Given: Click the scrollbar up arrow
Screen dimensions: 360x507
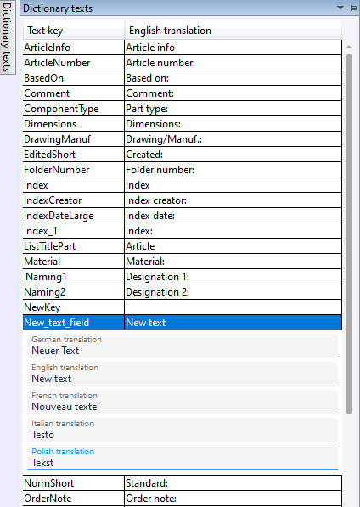Looking at the screenshot, I should [x=349, y=48].
